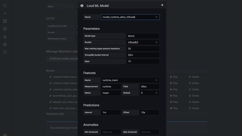Click edit pencil for telegraf_cpu_mean model
This screenshot has height=136, width=242.
[x=50, y=102]
